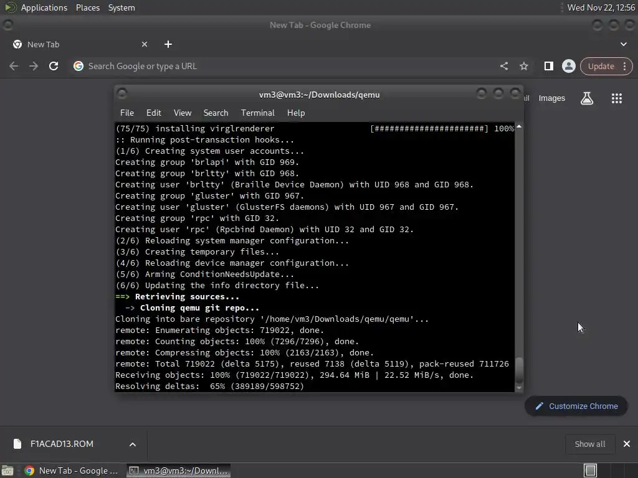The width and height of the screenshot is (638, 478).
Task: Focus the Search Google or type a URL field
Action: point(285,66)
